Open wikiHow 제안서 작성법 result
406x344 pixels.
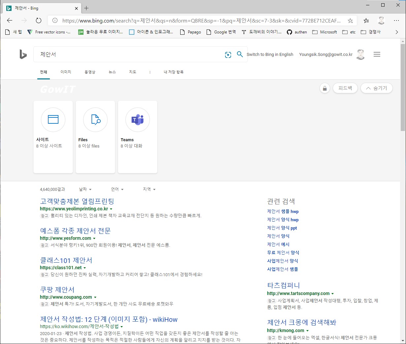(x=109, y=319)
